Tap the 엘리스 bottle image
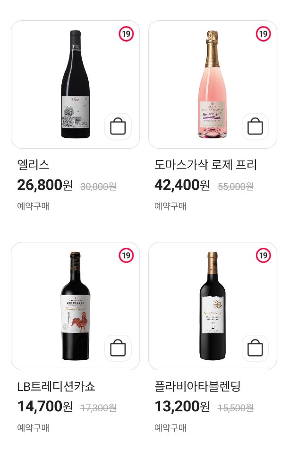This screenshot has height=450, width=289. click(x=75, y=85)
